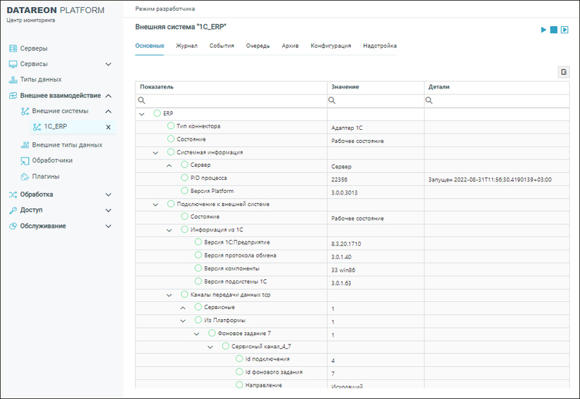Switch to the Журнал tab
The width and height of the screenshot is (580, 399).
tap(186, 46)
